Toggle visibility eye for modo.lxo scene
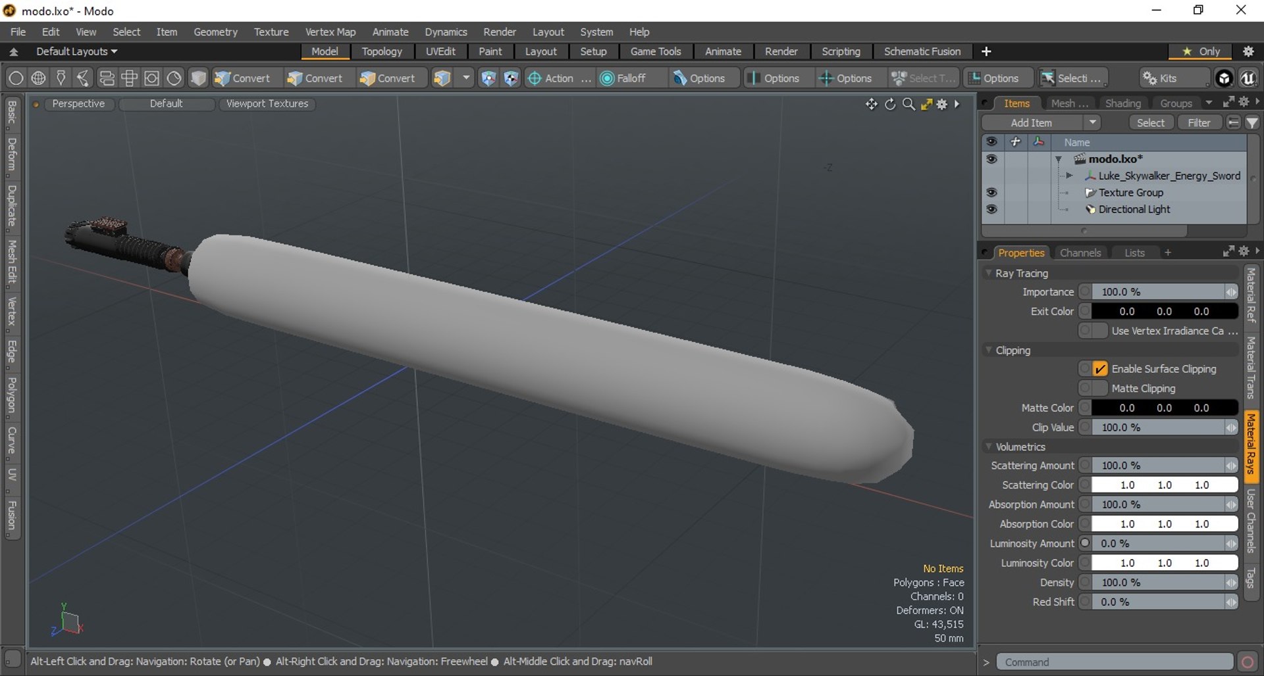This screenshot has height=676, width=1264. [991, 159]
